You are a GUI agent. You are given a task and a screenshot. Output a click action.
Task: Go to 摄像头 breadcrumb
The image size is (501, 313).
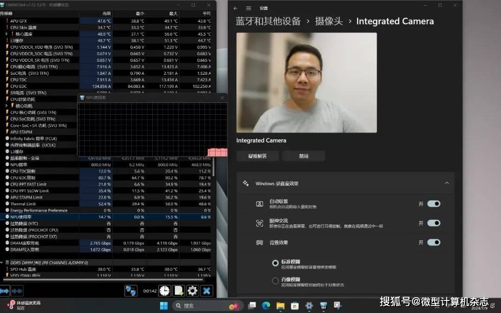click(x=329, y=21)
